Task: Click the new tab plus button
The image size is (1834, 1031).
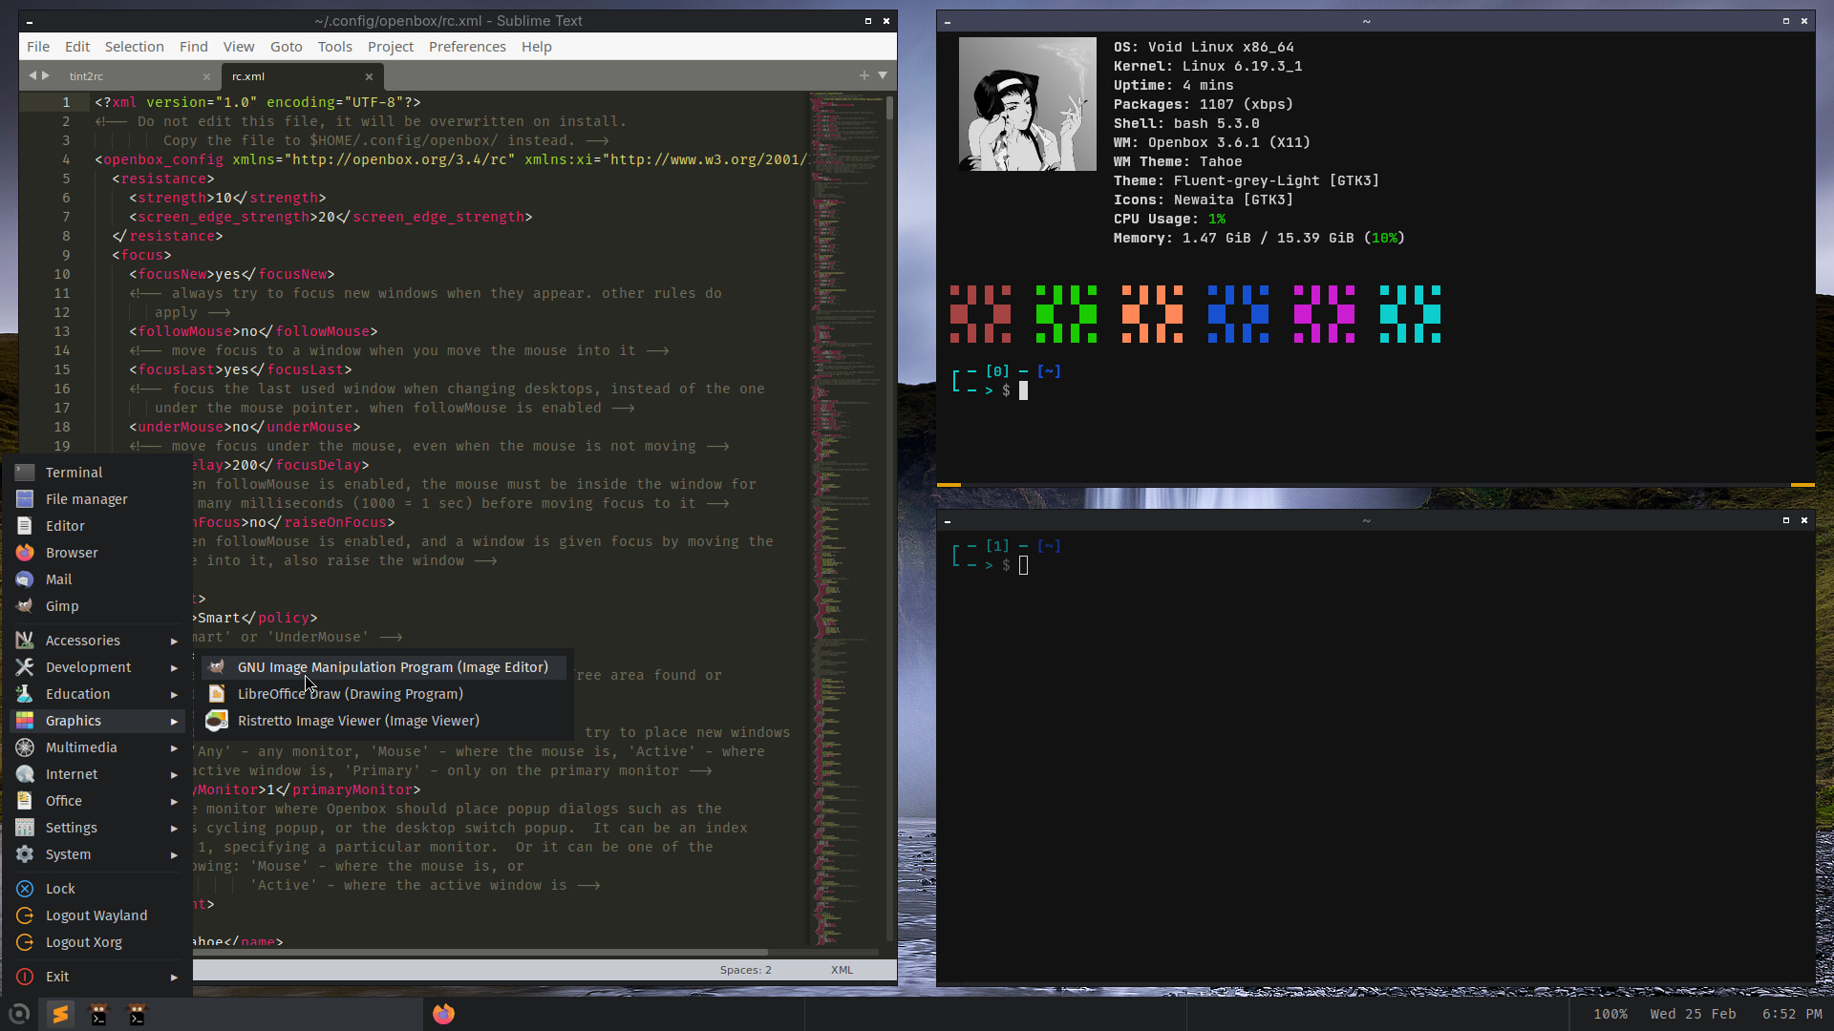Action: pyautogui.click(x=864, y=75)
